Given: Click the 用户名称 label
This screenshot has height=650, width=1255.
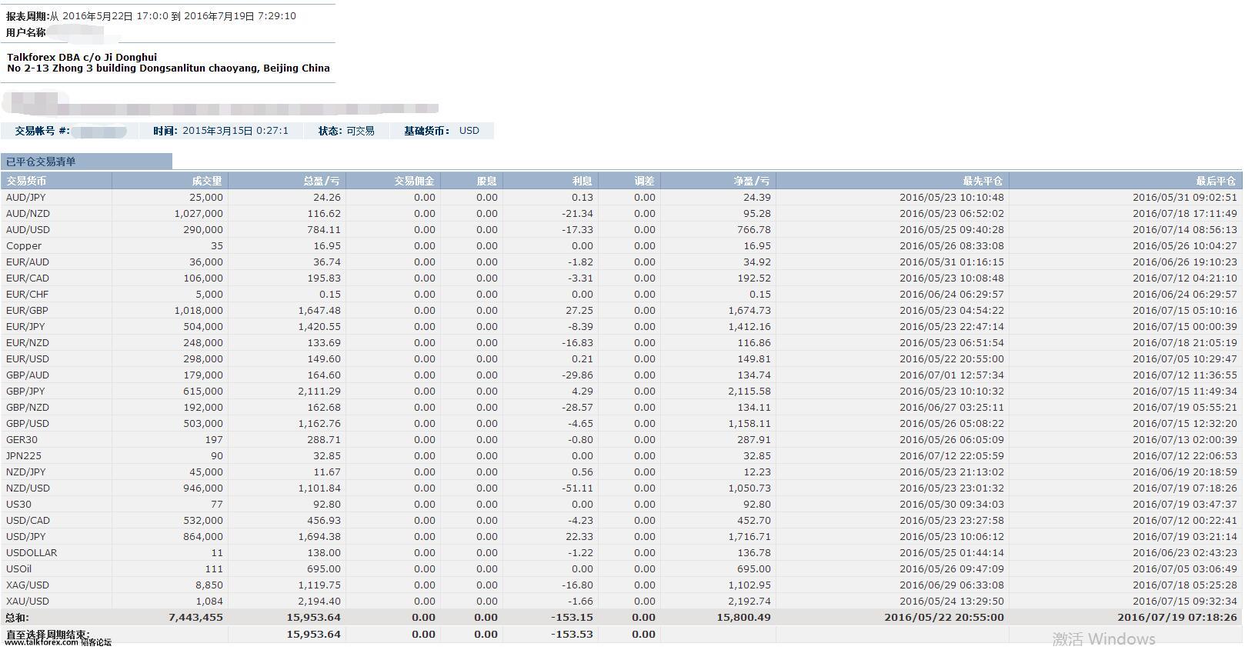Looking at the screenshot, I should pos(26,32).
